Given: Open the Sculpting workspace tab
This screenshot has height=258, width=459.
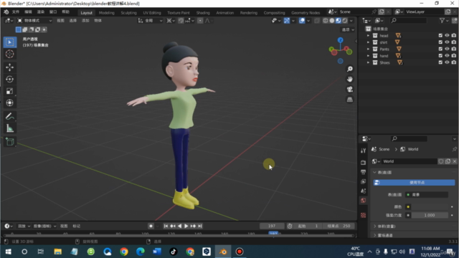Looking at the screenshot, I should tap(128, 13).
